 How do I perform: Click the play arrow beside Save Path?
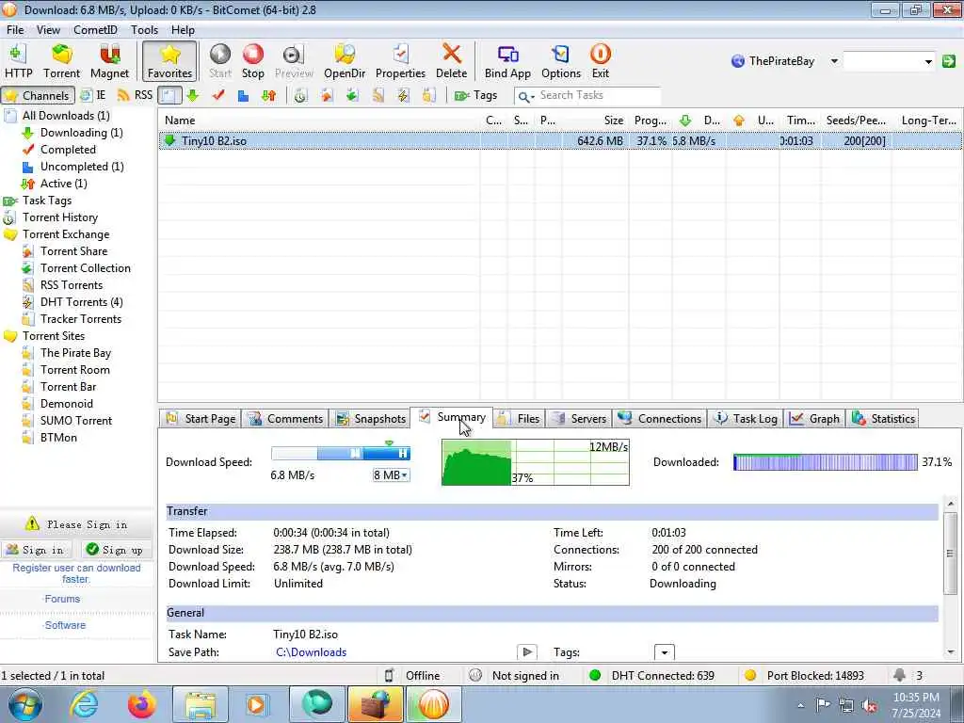click(x=527, y=652)
